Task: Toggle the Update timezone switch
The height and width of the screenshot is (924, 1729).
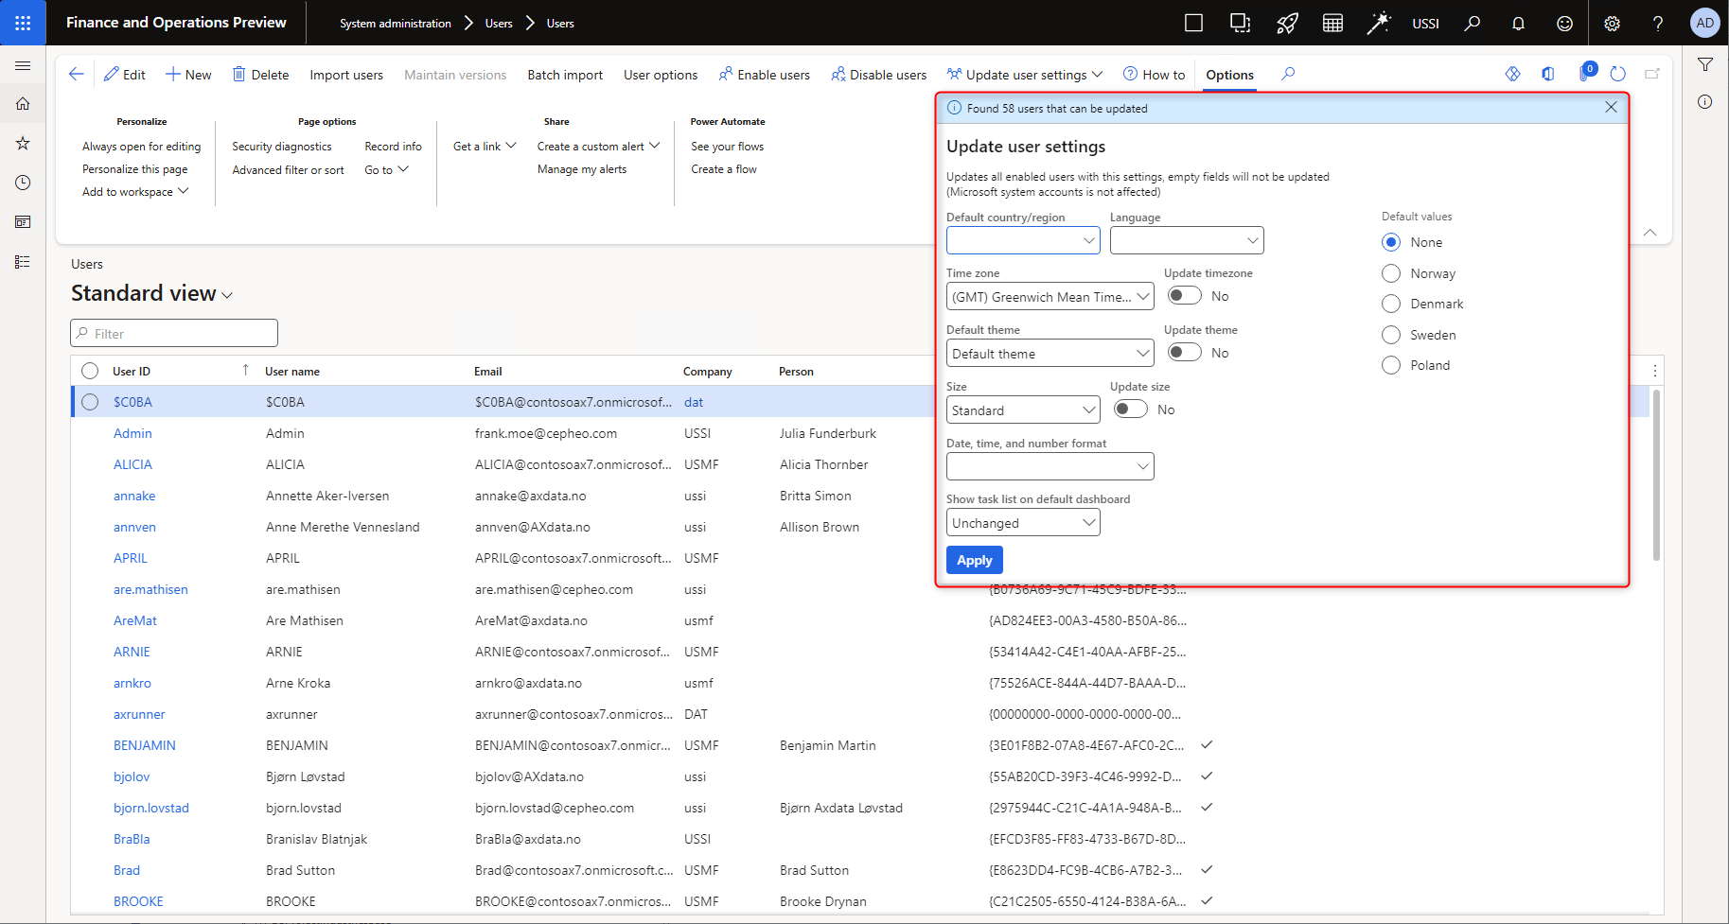Action: [1184, 296]
